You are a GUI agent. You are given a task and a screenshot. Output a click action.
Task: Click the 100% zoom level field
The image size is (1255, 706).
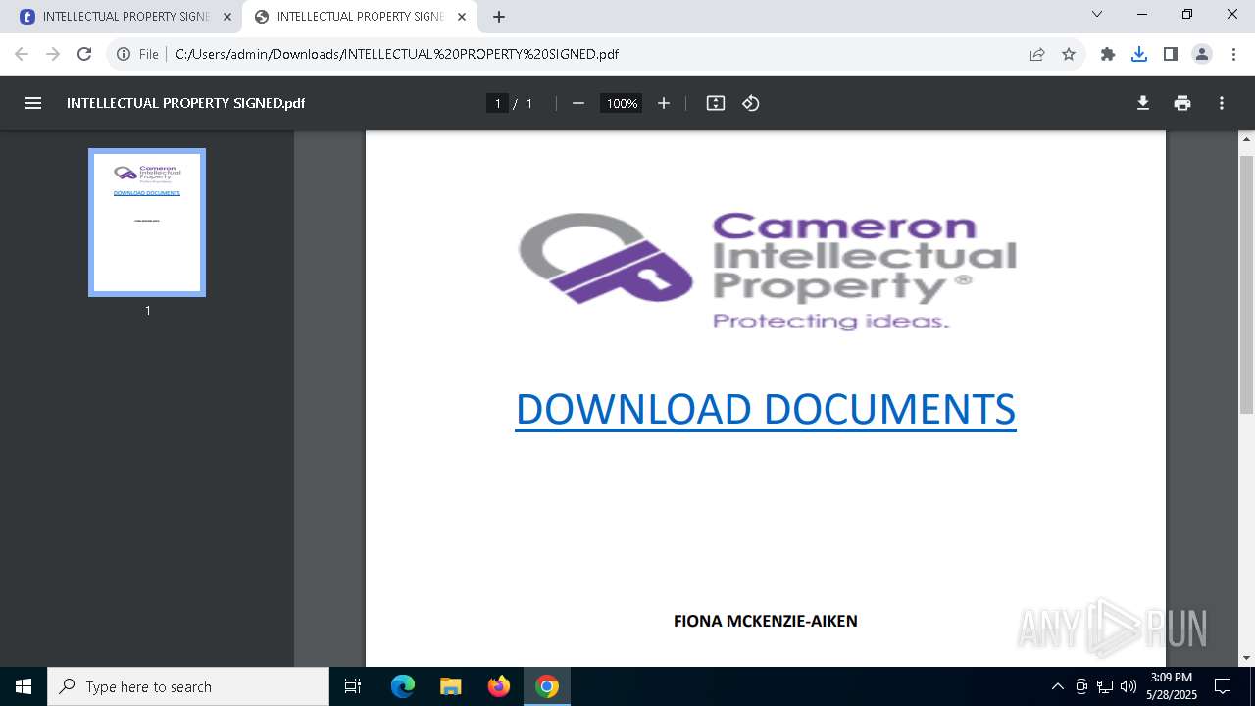click(622, 103)
